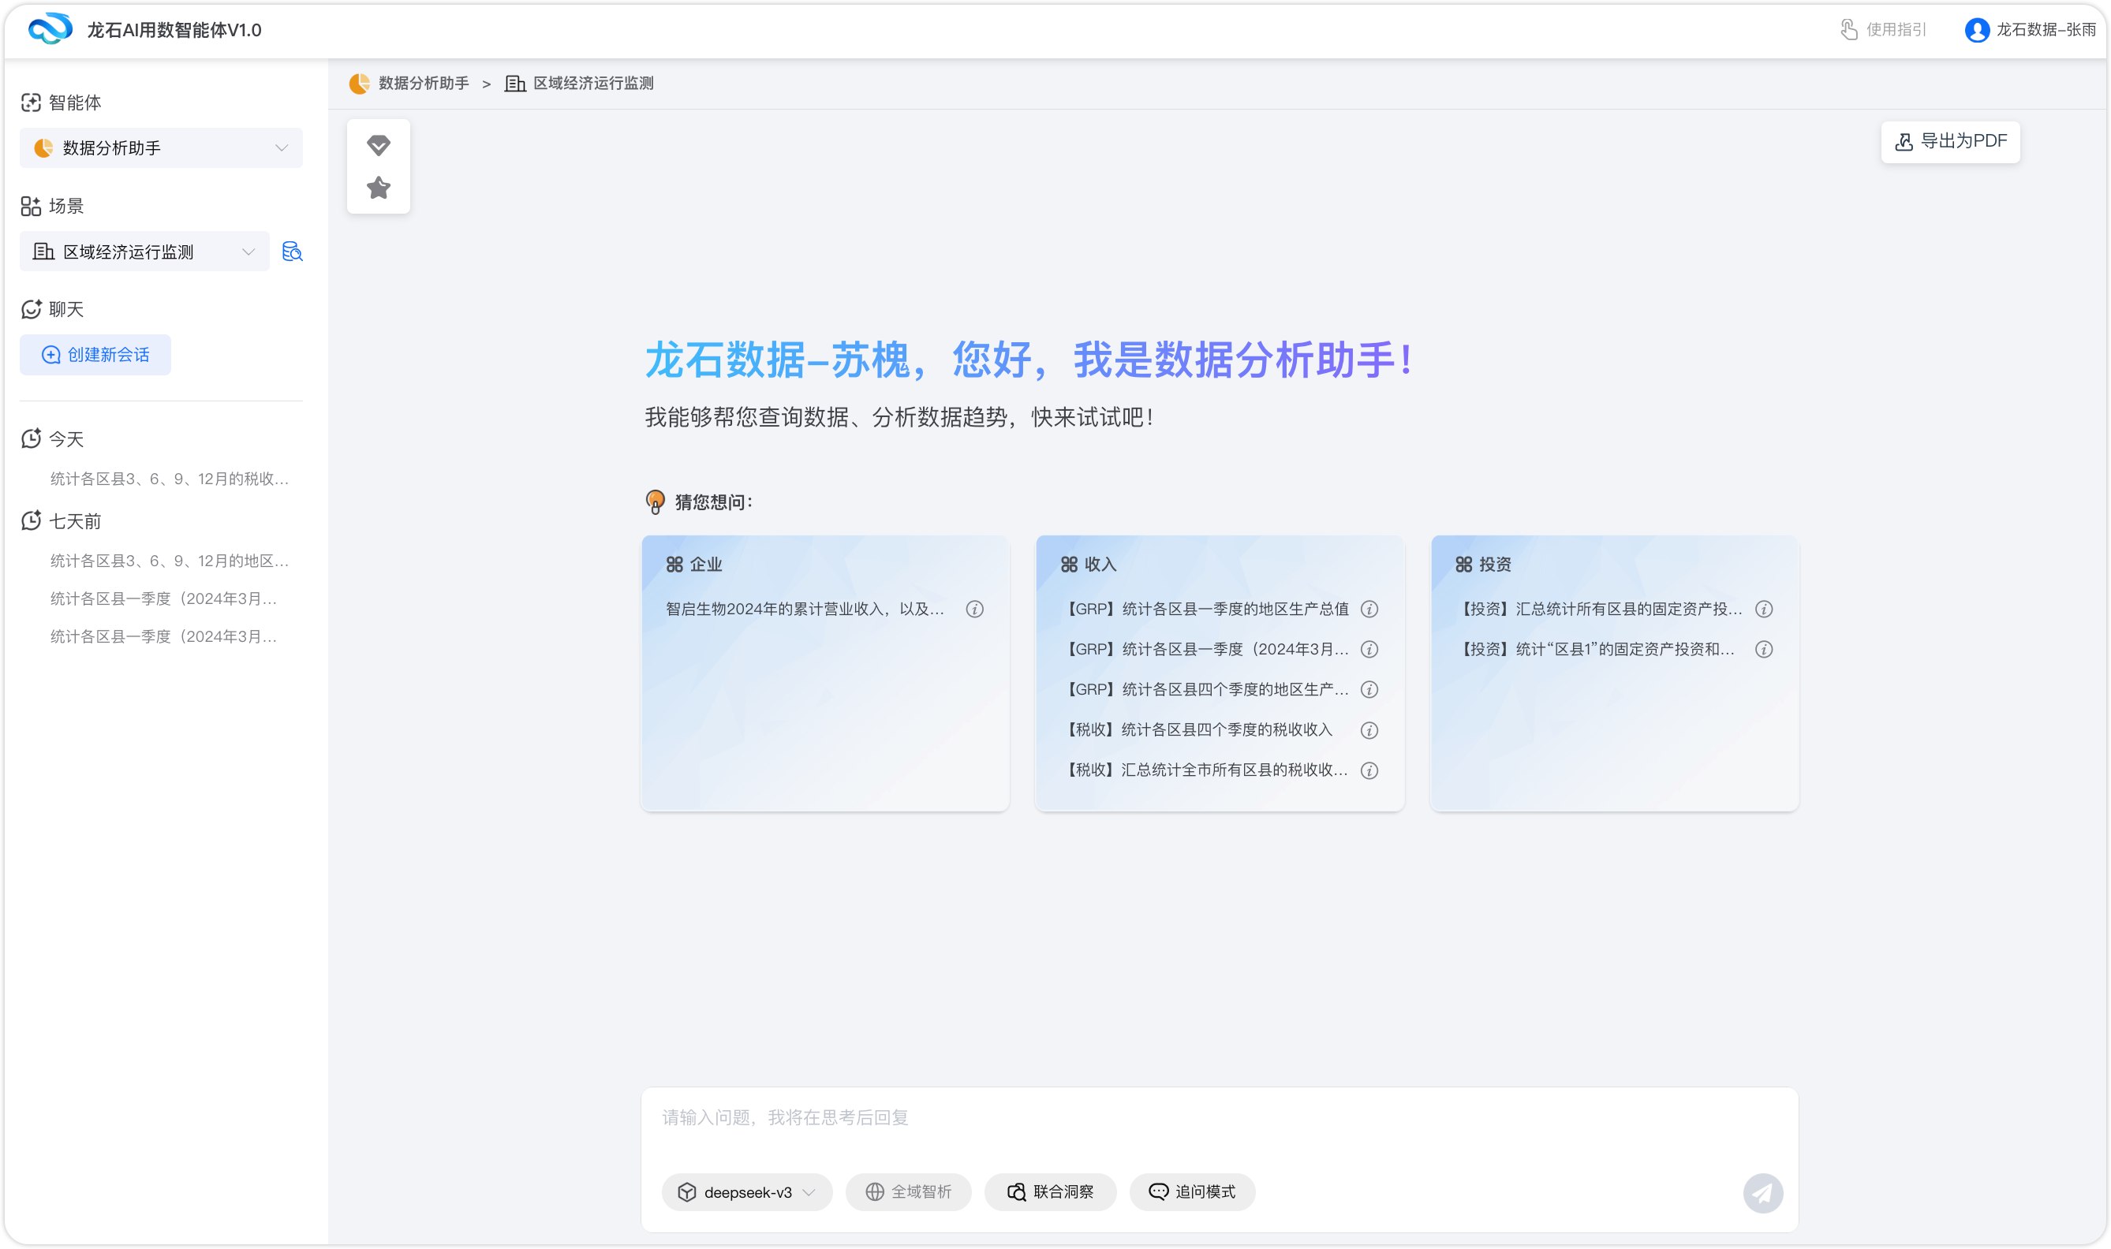
Task: Click the user avatar icon 龙石数据-张雨
Action: (x=1975, y=30)
